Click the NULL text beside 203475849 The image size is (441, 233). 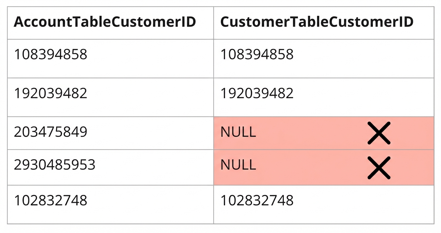tap(238, 132)
